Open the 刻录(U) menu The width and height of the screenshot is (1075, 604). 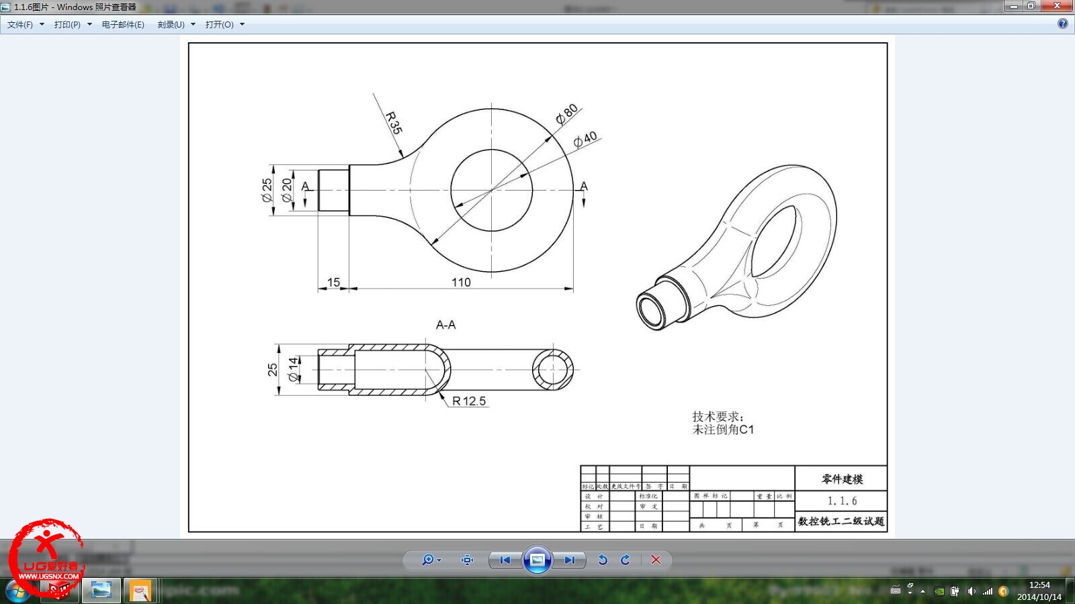coord(171,25)
